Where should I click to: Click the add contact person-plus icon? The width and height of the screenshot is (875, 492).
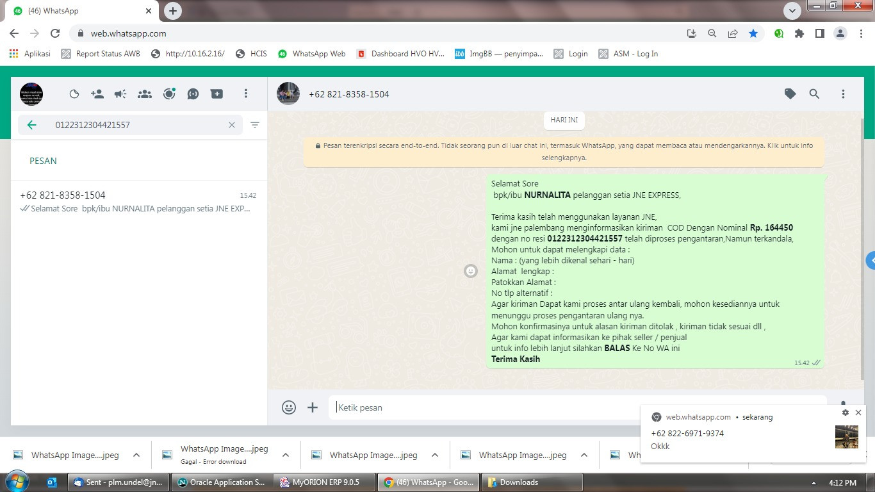tap(97, 94)
